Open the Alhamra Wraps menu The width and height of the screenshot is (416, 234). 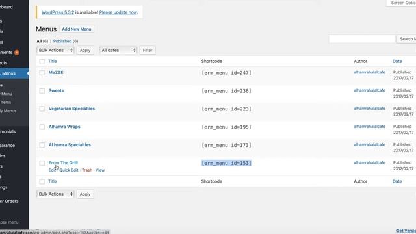coord(64,127)
